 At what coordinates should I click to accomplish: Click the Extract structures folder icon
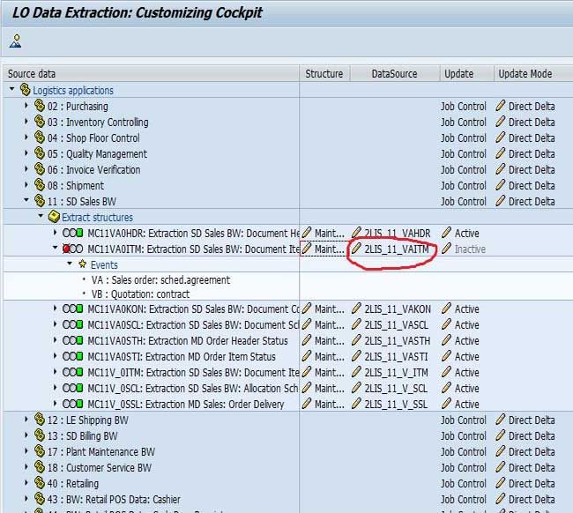[x=54, y=217]
